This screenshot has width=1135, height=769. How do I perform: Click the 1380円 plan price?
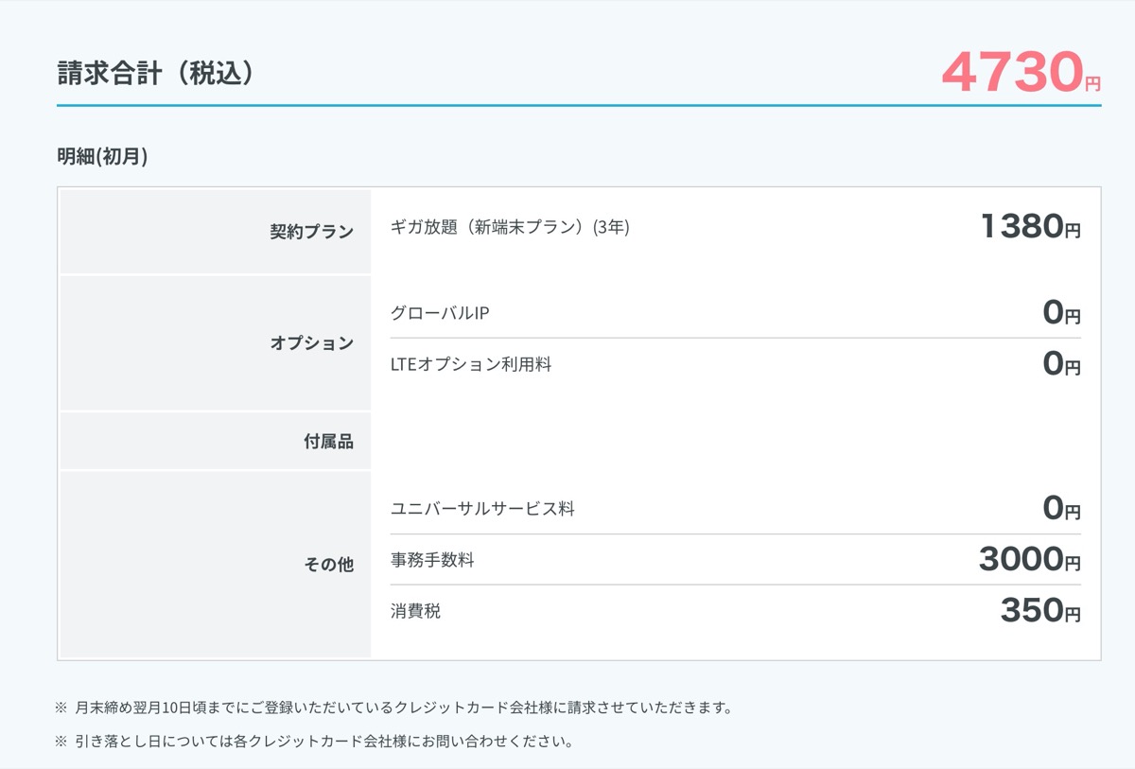tap(1030, 227)
